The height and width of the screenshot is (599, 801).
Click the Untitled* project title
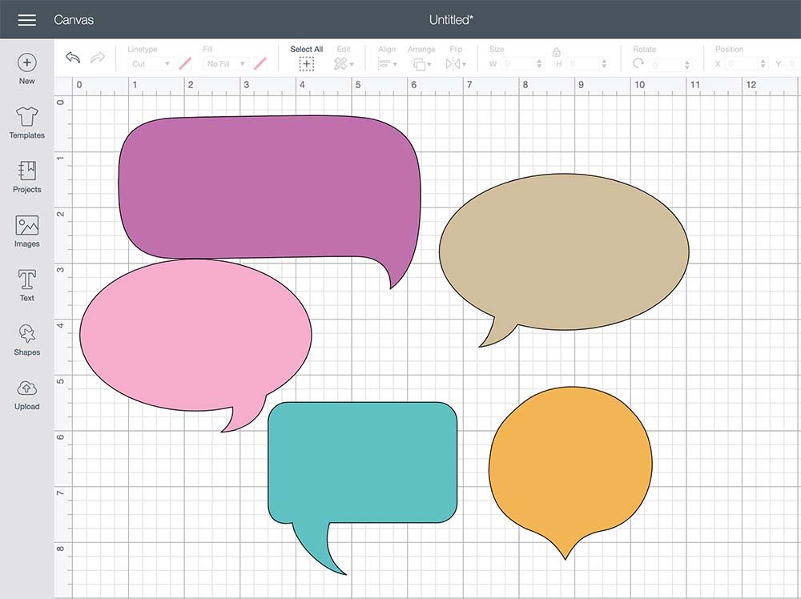[x=451, y=20]
